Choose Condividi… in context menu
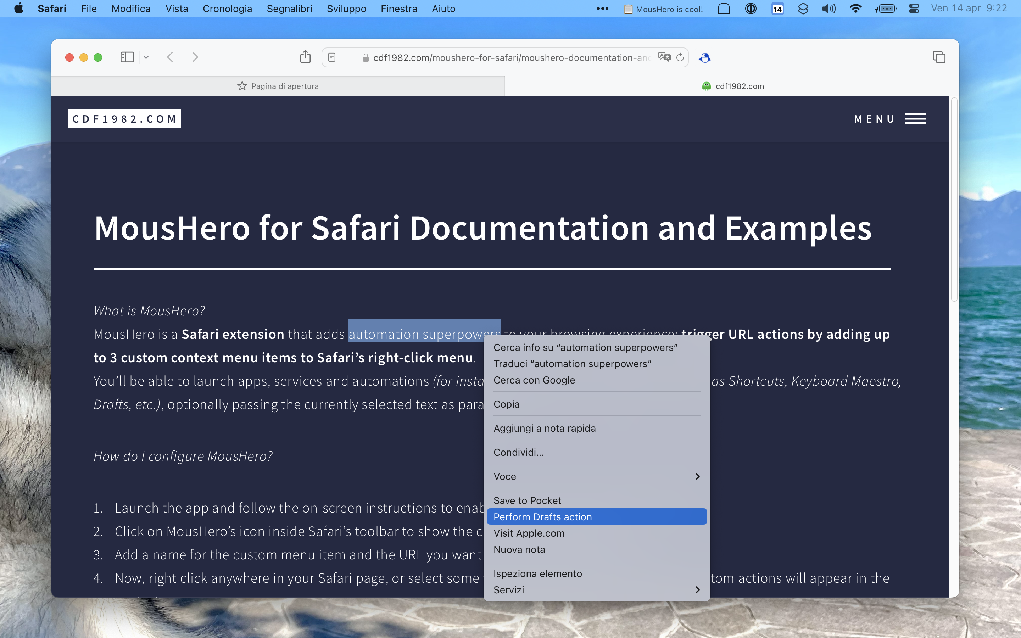 pos(597,452)
